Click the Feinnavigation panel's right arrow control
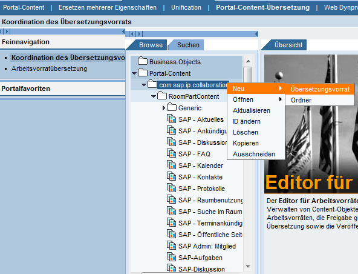The width and height of the screenshot is (358, 274). pyautogui.click(x=7, y=32)
